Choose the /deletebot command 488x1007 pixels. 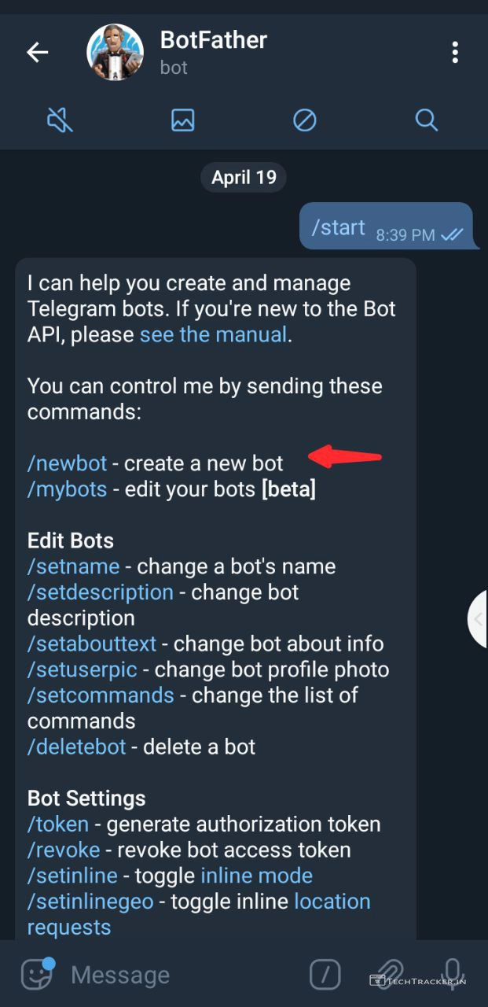click(76, 747)
